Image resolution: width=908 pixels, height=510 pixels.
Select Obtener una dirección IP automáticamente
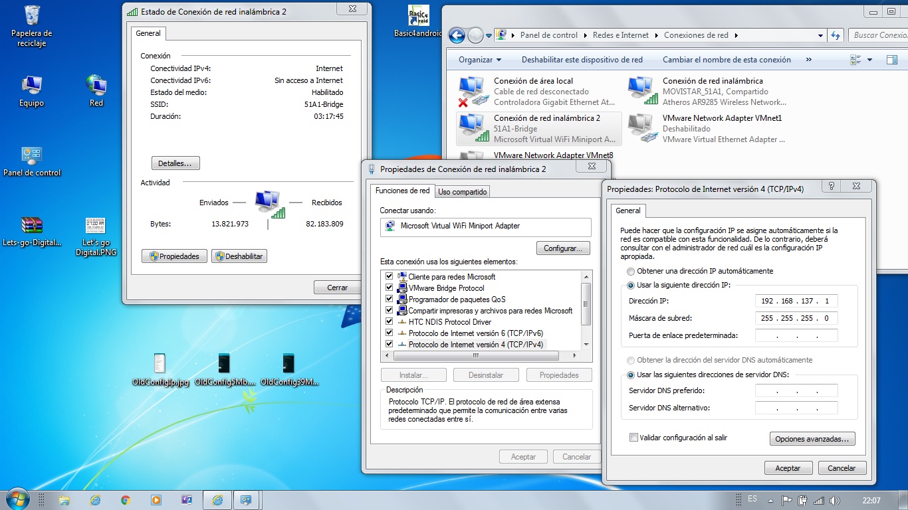(631, 271)
